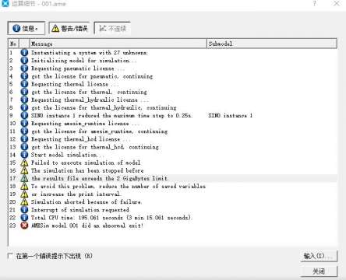Enable the 在第一个错误提示下出现 checkbox
The image size is (346, 280).
(10, 256)
